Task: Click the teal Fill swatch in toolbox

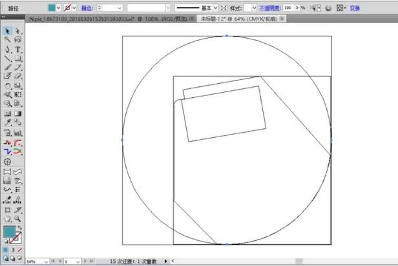Action: click(10, 232)
